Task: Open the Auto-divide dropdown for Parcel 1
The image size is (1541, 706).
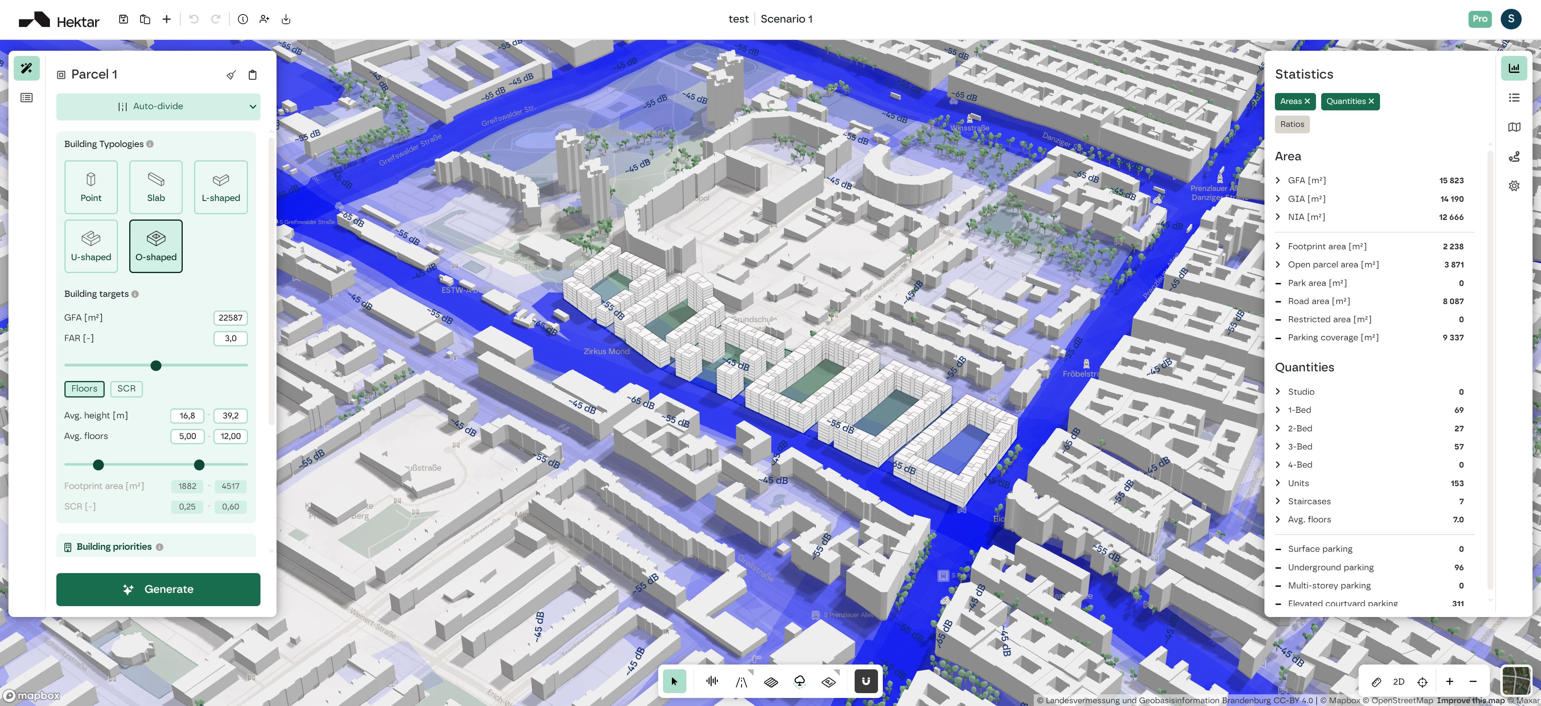Action: coord(158,106)
